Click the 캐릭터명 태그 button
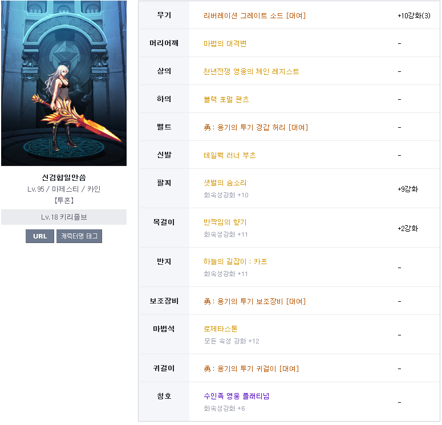The image size is (442, 425). click(x=79, y=236)
